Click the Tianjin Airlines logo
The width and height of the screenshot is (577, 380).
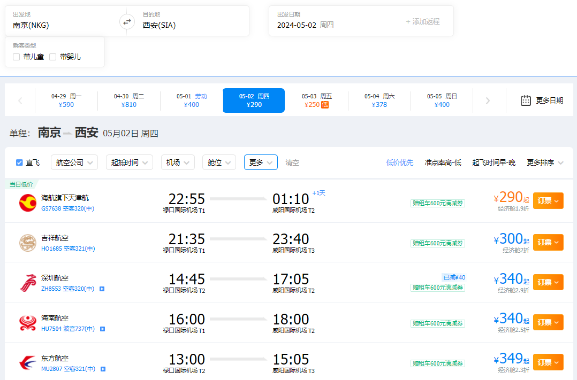pos(27,203)
